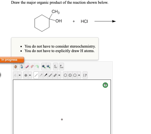This screenshot has height=134, width=151.
Task: Open the element selection dropdown arrow
Action: 20,75
